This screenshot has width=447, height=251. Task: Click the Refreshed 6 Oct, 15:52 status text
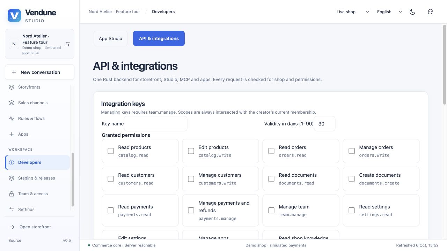(x=417, y=245)
